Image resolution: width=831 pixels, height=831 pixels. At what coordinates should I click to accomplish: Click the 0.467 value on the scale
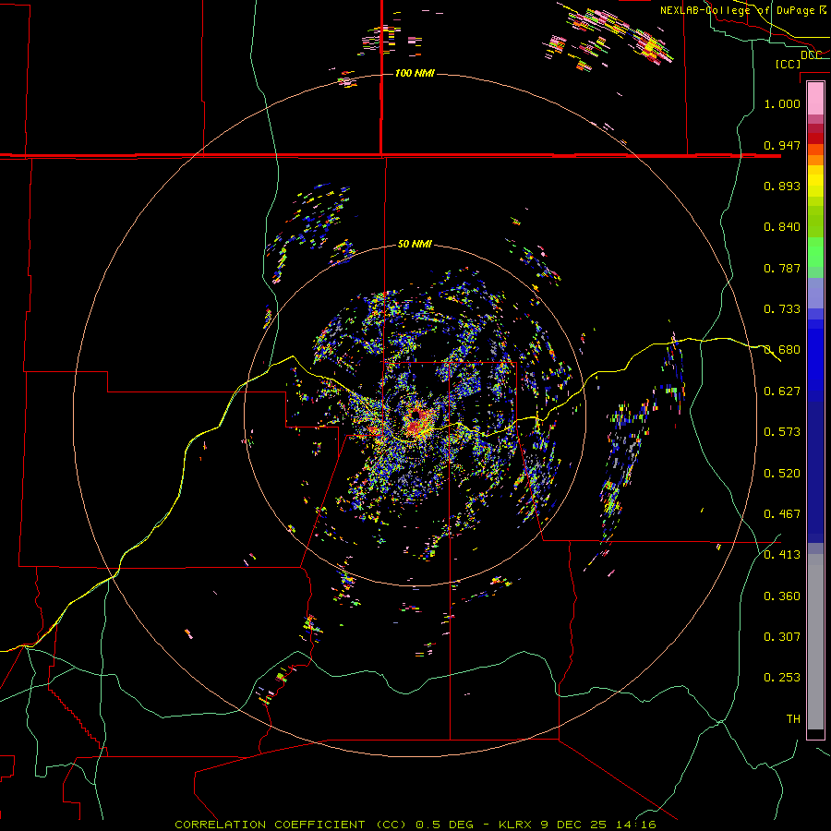pyautogui.click(x=782, y=513)
